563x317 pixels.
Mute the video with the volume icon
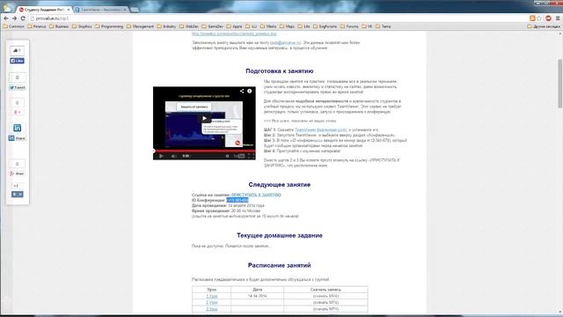pos(174,156)
